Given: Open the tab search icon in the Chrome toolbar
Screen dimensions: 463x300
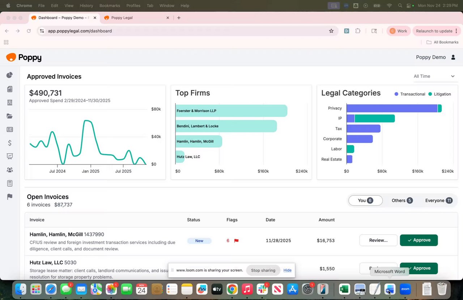Looking at the screenshot, I should [374, 31].
